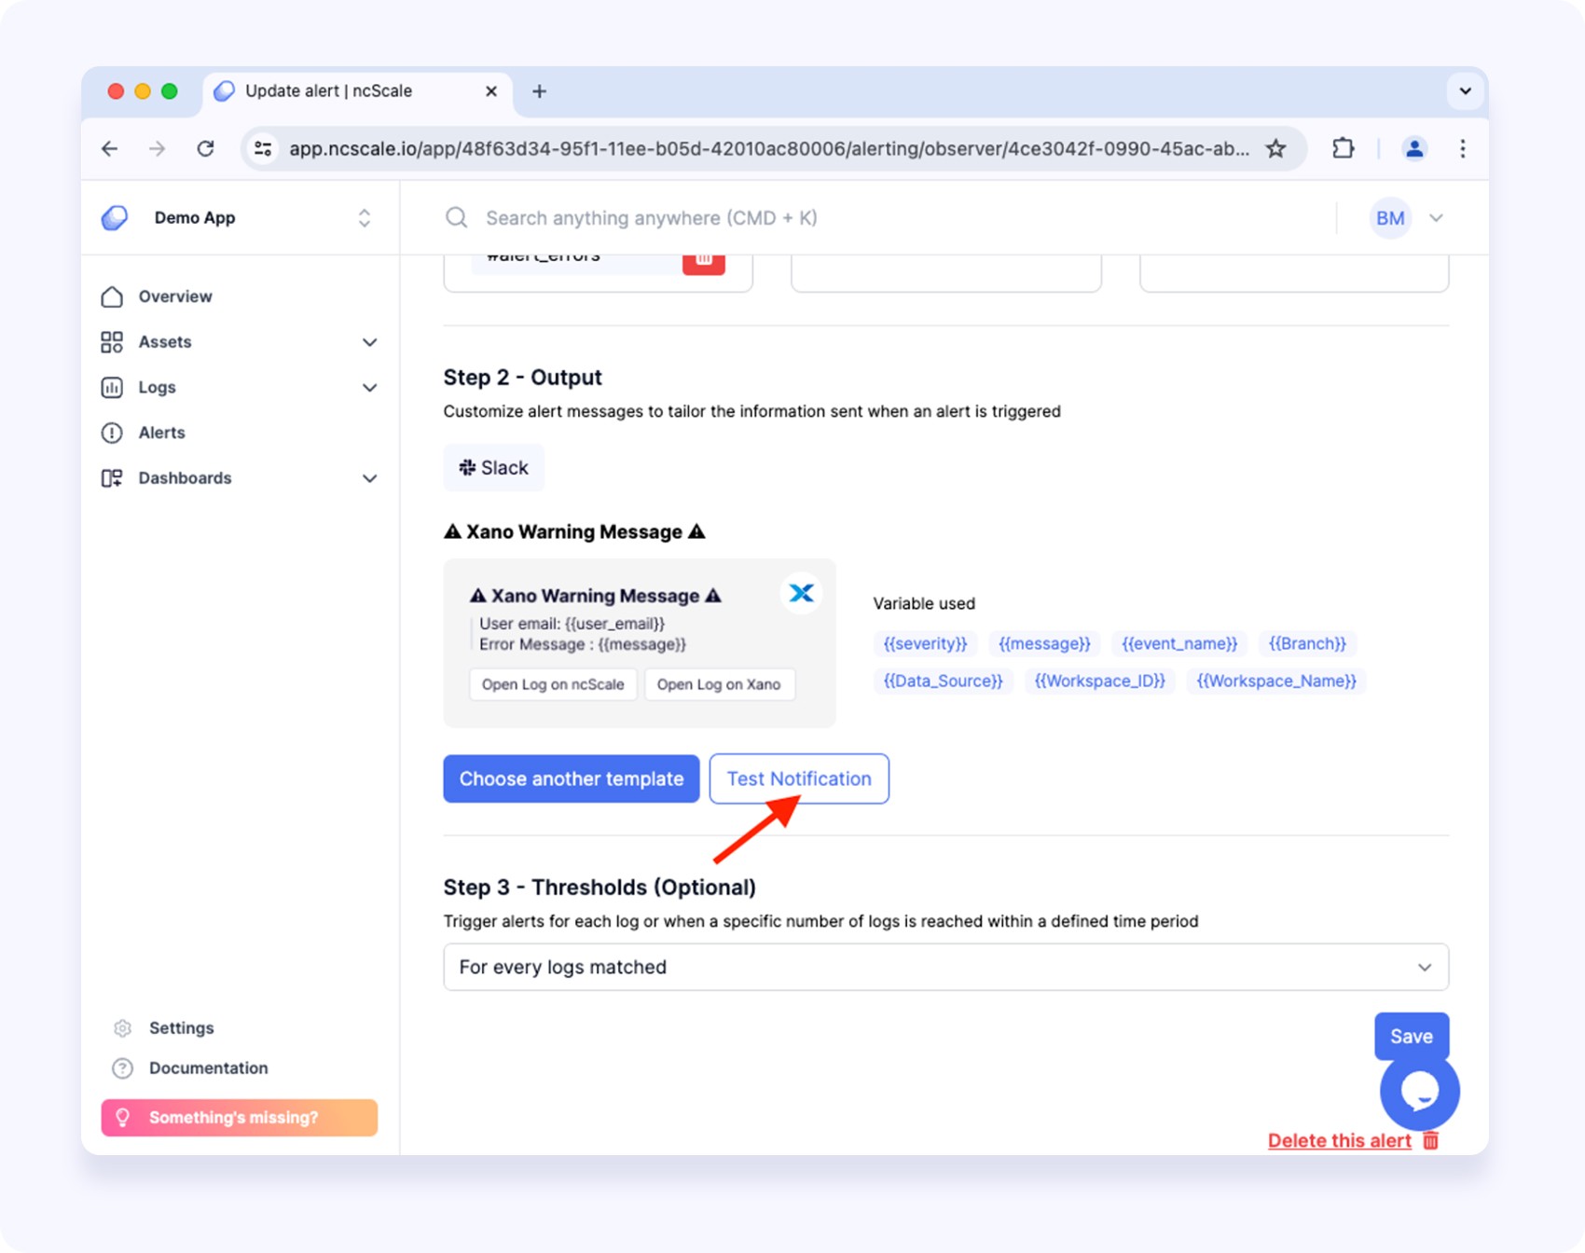1585x1253 pixels.
Task: Open the Demo App workspace switcher arrows
Action: click(x=365, y=218)
